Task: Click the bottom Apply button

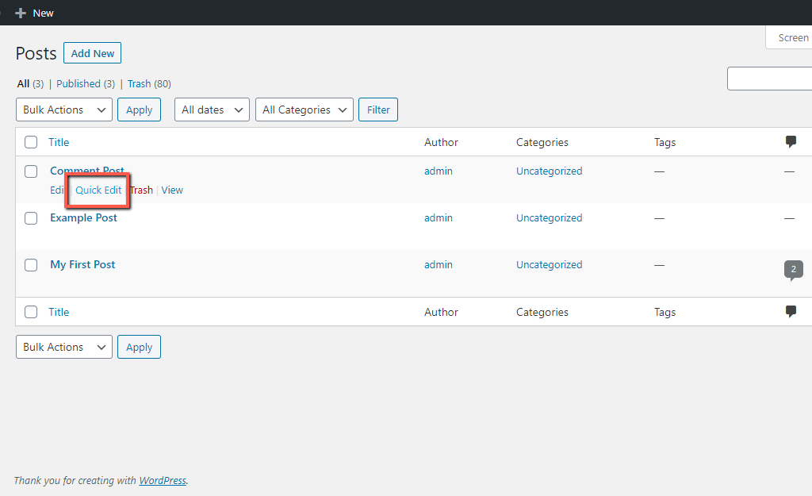Action: coord(140,348)
